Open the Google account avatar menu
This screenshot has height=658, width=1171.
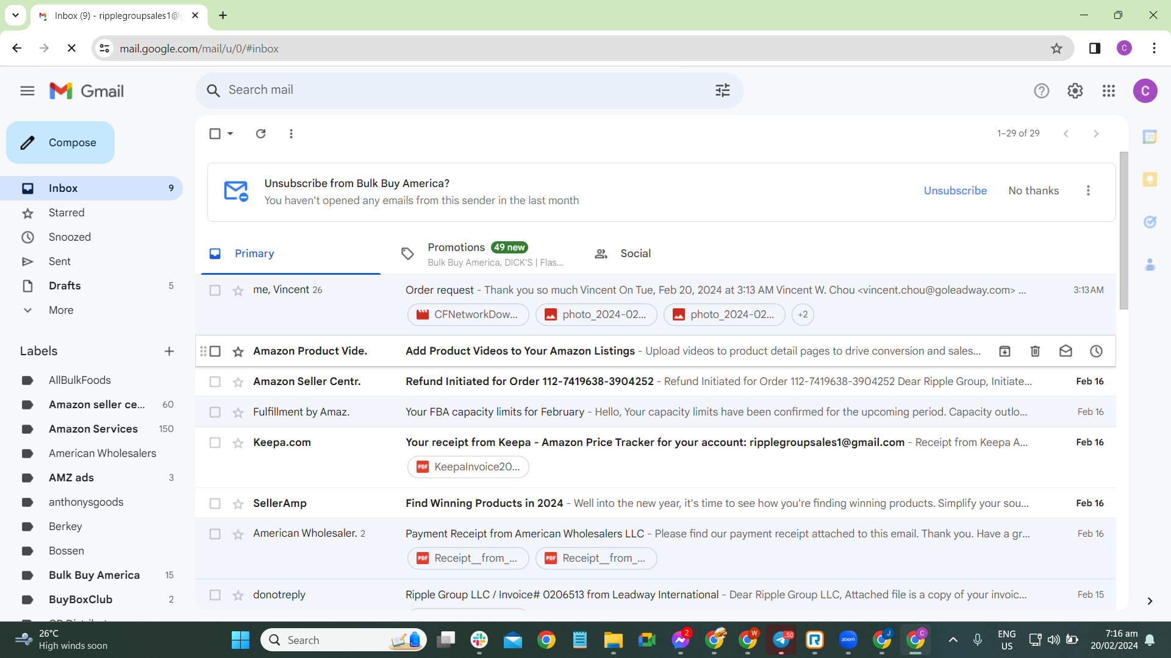1145,91
